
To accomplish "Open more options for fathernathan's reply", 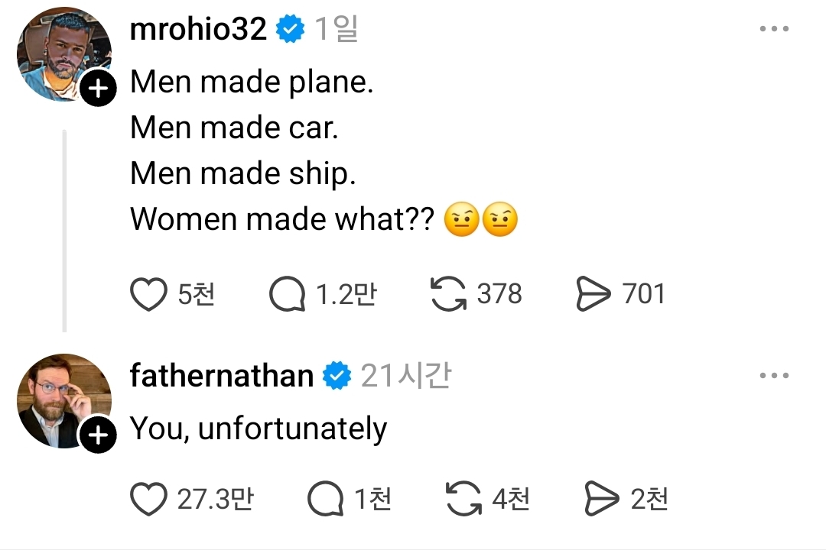I will (x=774, y=375).
